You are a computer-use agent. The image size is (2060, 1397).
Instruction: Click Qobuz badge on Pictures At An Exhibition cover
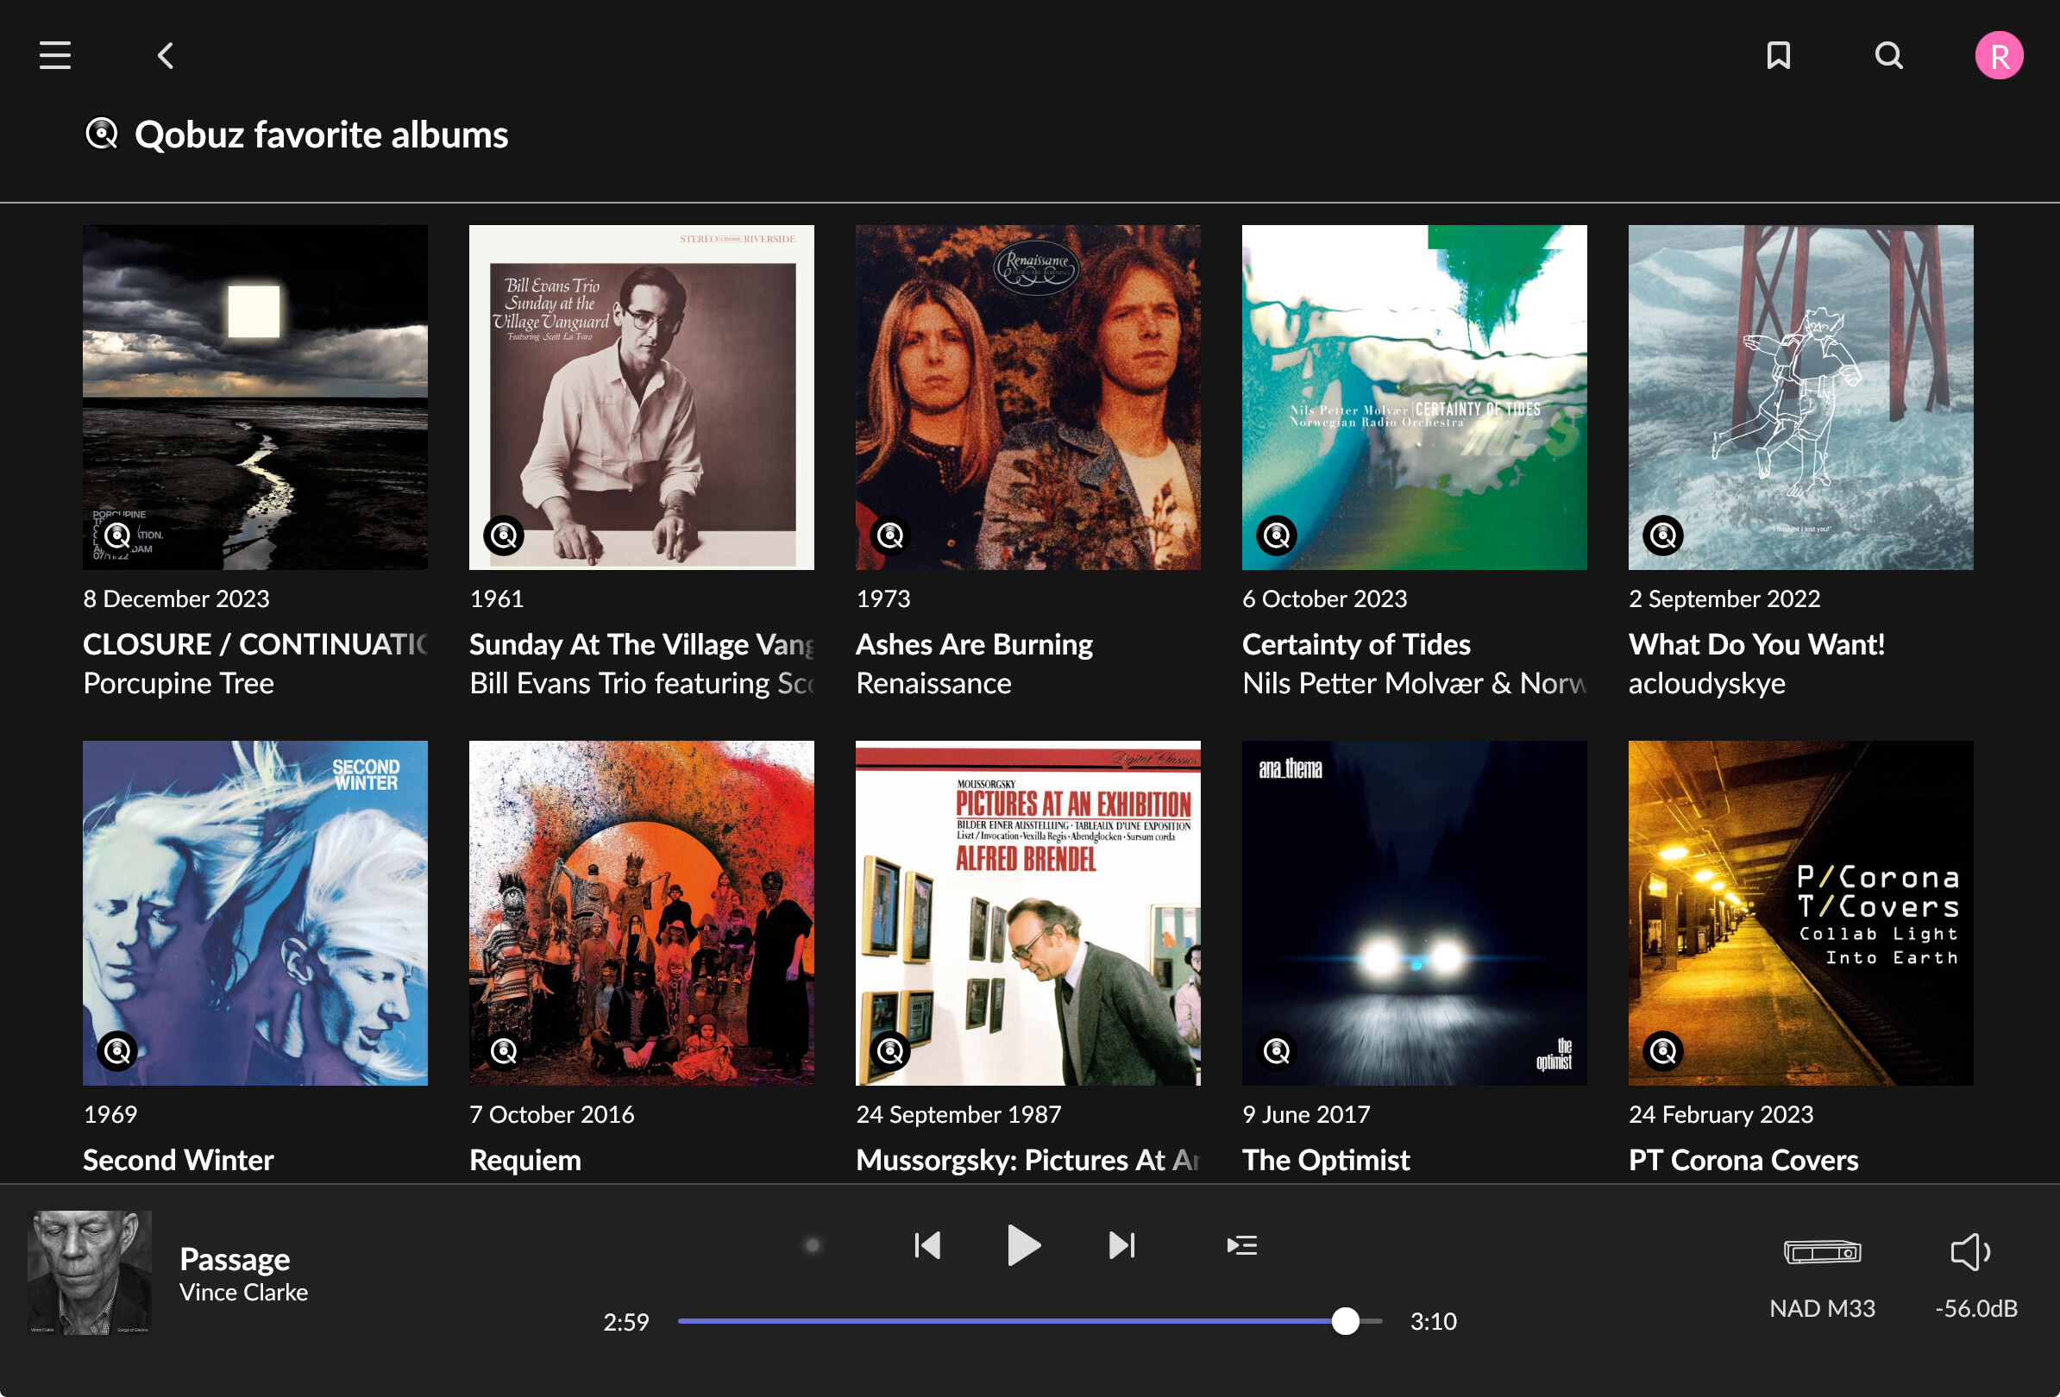(890, 1051)
